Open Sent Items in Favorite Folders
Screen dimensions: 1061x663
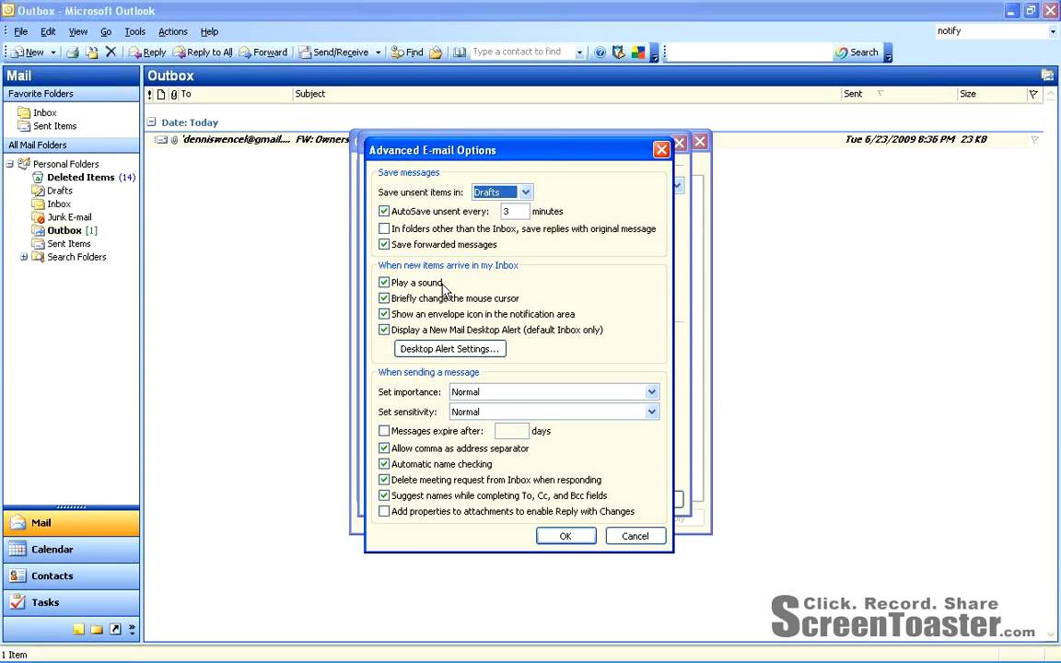pyautogui.click(x=47, y=126)
